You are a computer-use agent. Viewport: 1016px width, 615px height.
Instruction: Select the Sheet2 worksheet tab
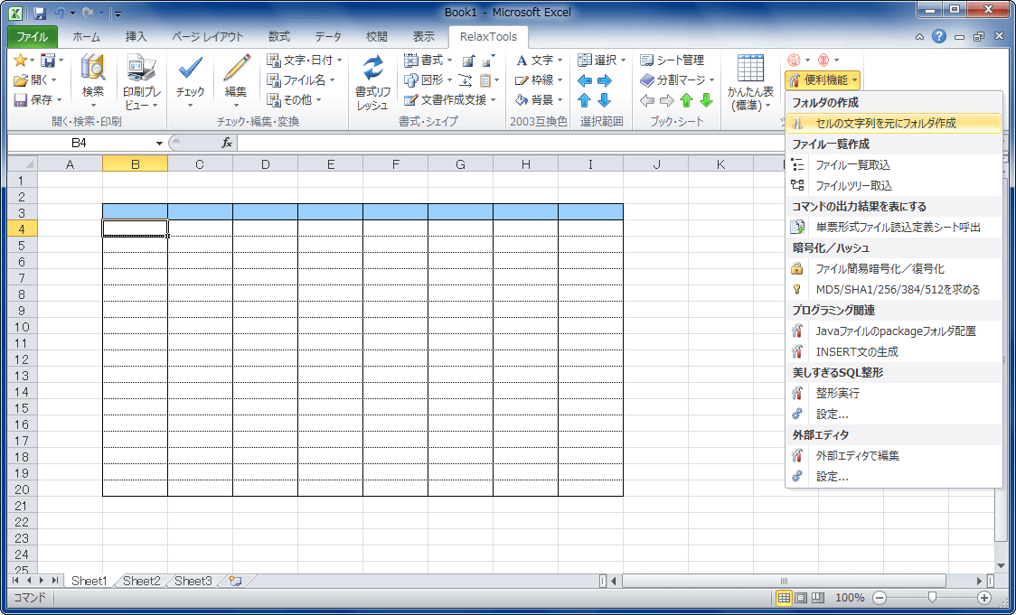(141, 581)
